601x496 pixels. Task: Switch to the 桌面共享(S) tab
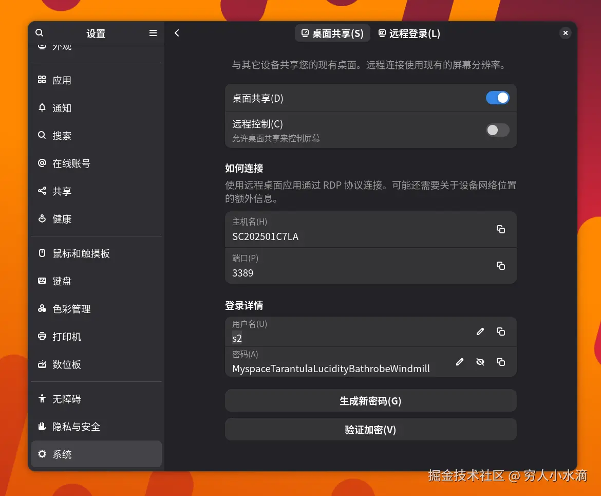[332, 33]
